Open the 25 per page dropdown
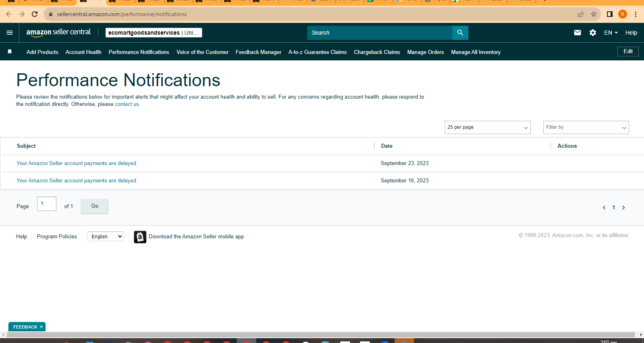The width and height of the screenshot is (644, 343). coord(488,127)
